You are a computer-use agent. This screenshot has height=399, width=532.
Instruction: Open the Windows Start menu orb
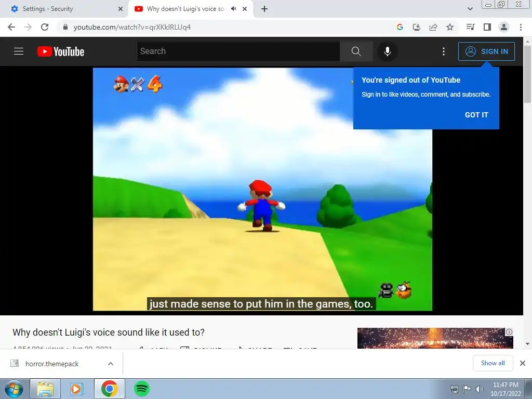(14, 389)
